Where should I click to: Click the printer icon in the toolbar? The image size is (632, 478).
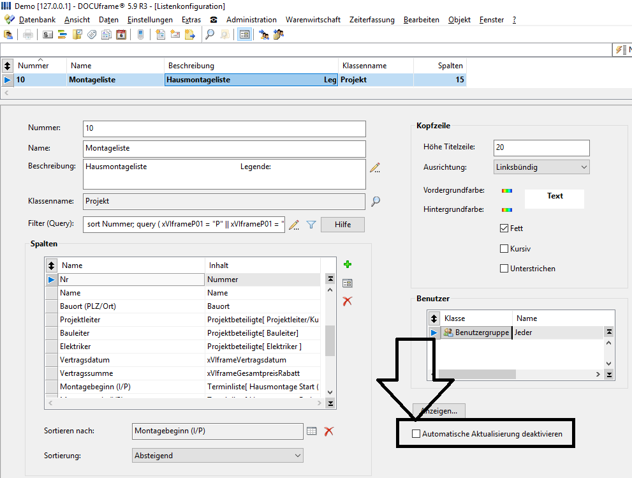[28, 34]
